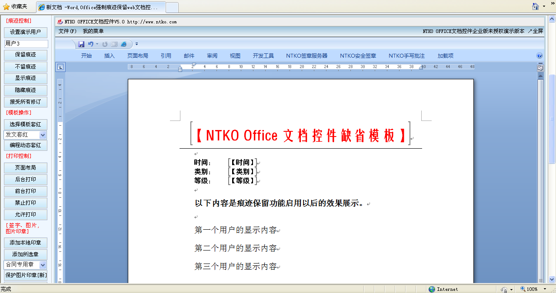The width and height of the screenshot is (556, 293).
Task: Click the 禁止打印 button
Action: point(26,203)
